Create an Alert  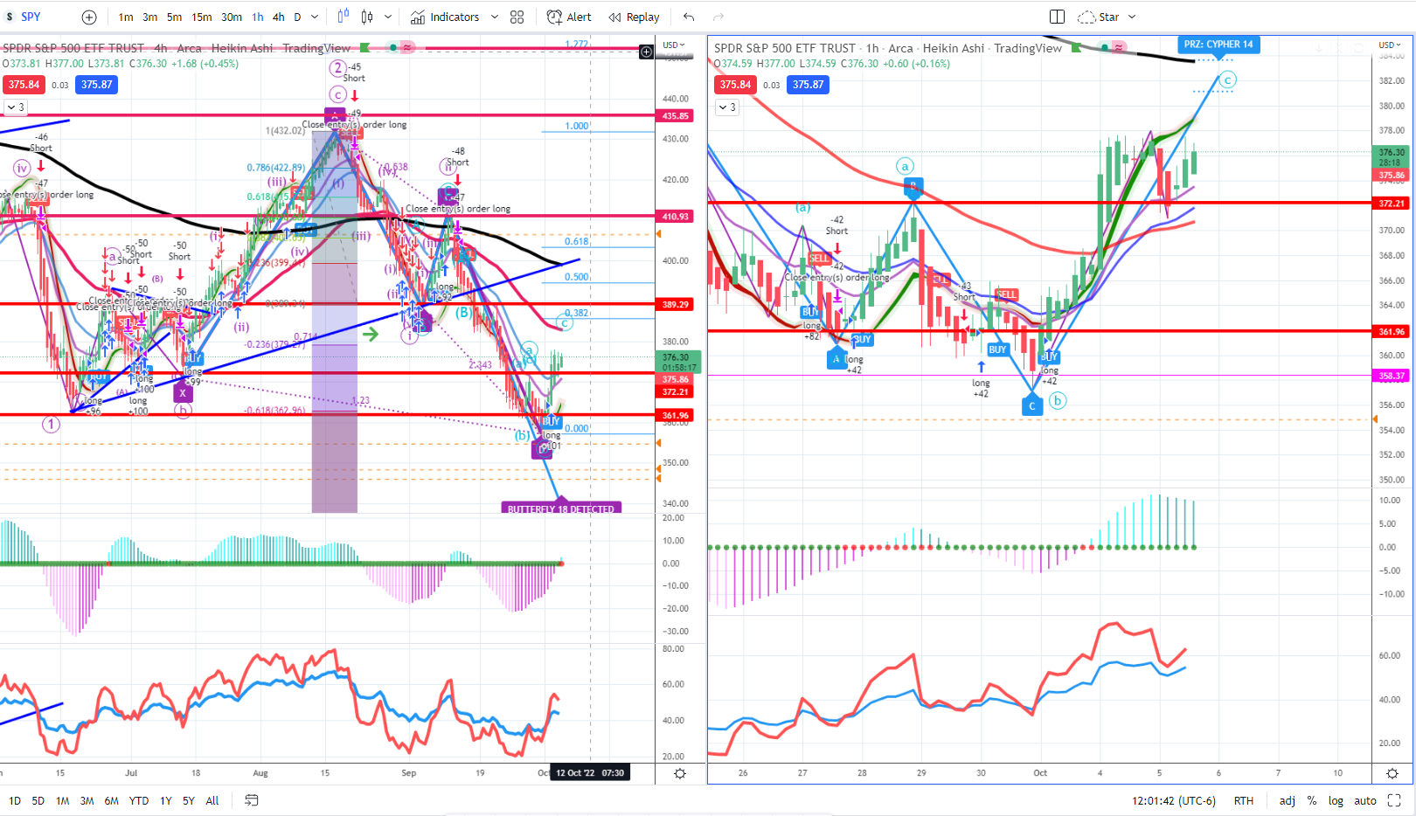tap(569, 17)
